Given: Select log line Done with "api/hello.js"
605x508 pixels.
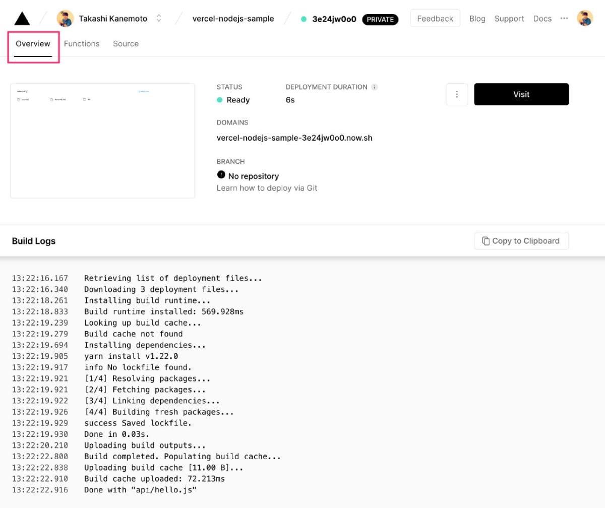Looking at the screenshot, I should (140, 490).
